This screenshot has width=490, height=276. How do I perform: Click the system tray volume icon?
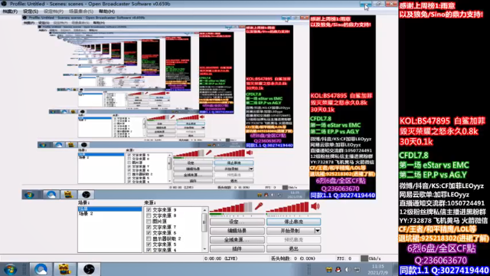[x=348, y=269]
